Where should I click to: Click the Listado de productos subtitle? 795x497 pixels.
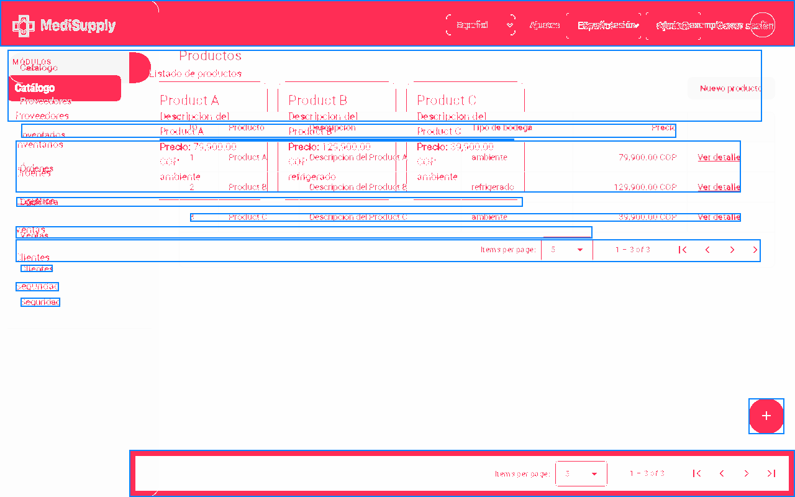click(195, 74)
